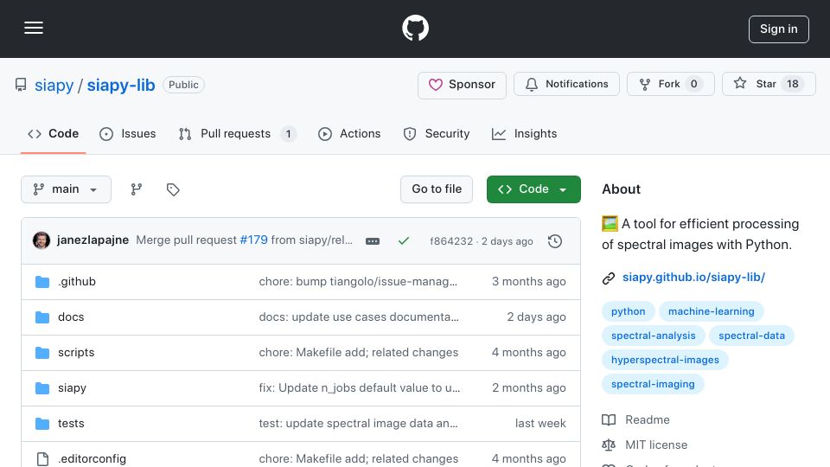
Task: Open the .github folder
Action: tap(77, 282)
